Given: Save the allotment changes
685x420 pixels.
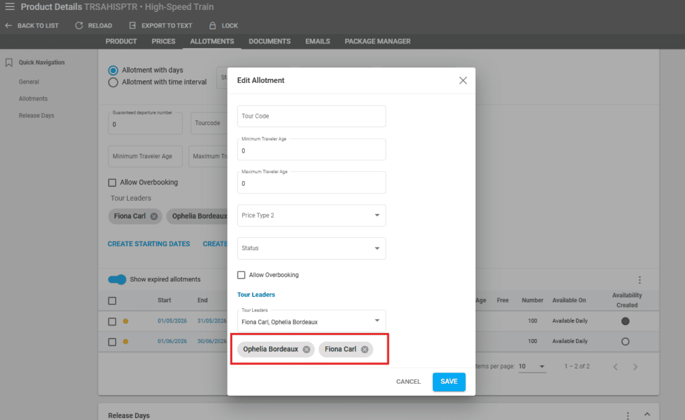Looking at the screenshot, I should click(x=449, y=382).
